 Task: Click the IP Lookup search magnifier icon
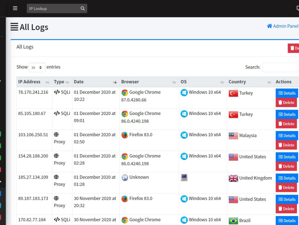(x=83, y=8)
